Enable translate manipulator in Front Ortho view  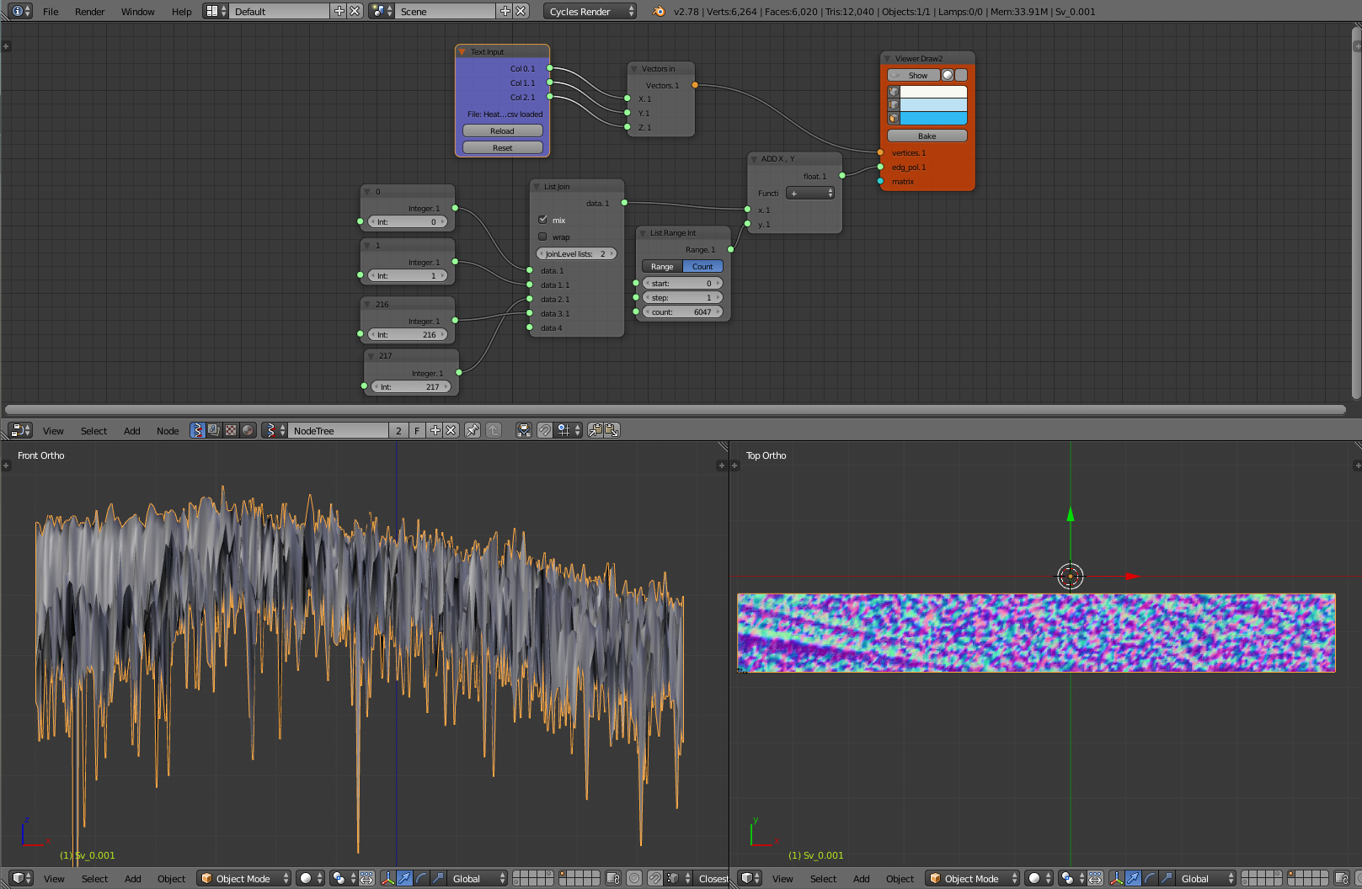tap(405, 878)
